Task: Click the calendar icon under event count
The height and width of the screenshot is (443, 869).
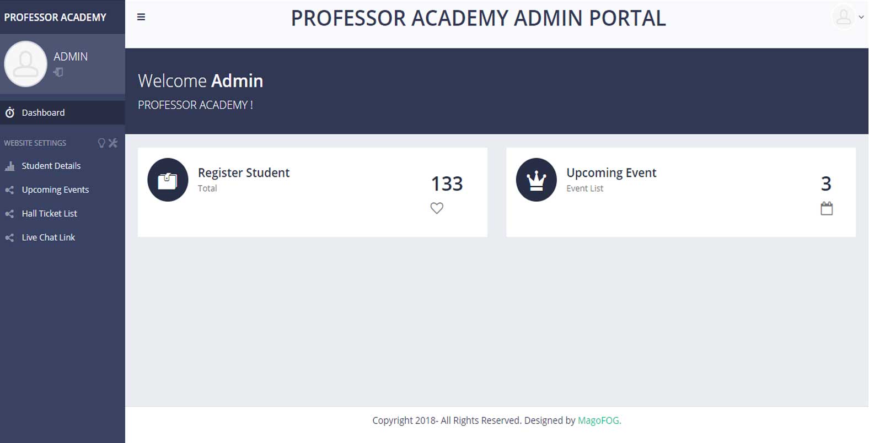Action: pos(827,208)
